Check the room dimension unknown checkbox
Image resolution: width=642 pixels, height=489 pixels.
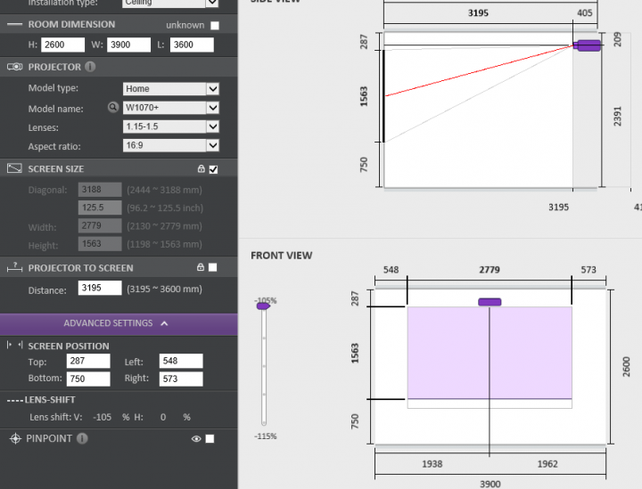point(215,25)
